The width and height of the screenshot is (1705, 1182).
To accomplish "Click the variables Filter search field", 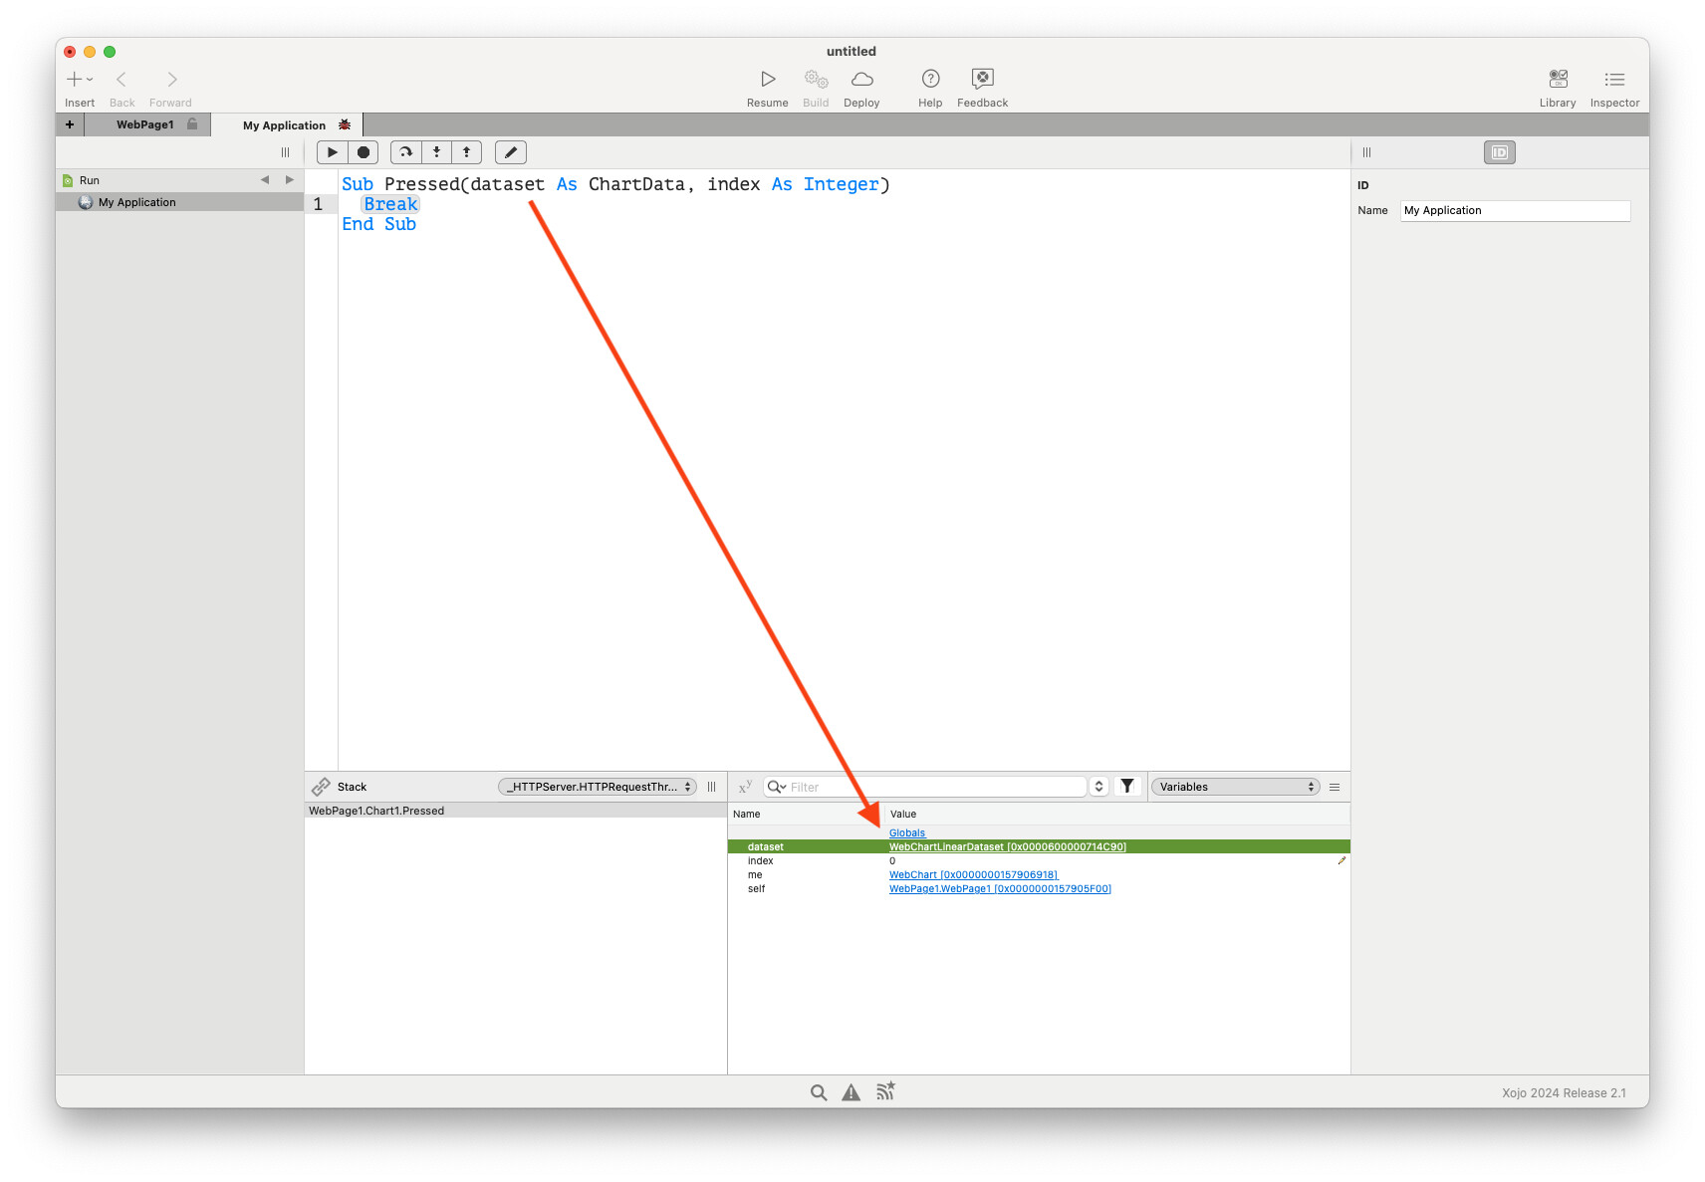I will [x=936, y=787].
